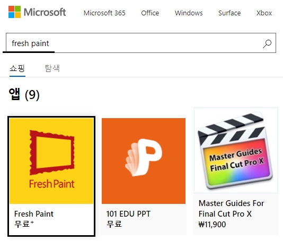Screen dimensions: 283x241
Task: Open Microsoft 365 in the top navigation
Action: coord(104,13)
